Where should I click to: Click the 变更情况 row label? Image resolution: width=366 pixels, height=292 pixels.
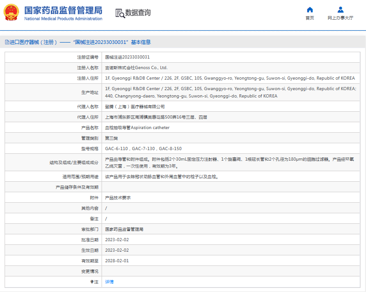click(x=90, y=271)
